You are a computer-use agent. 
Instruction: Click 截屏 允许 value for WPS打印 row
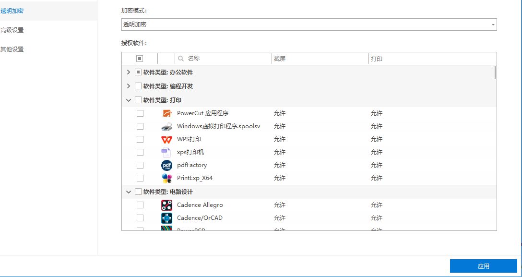point(280,139)
